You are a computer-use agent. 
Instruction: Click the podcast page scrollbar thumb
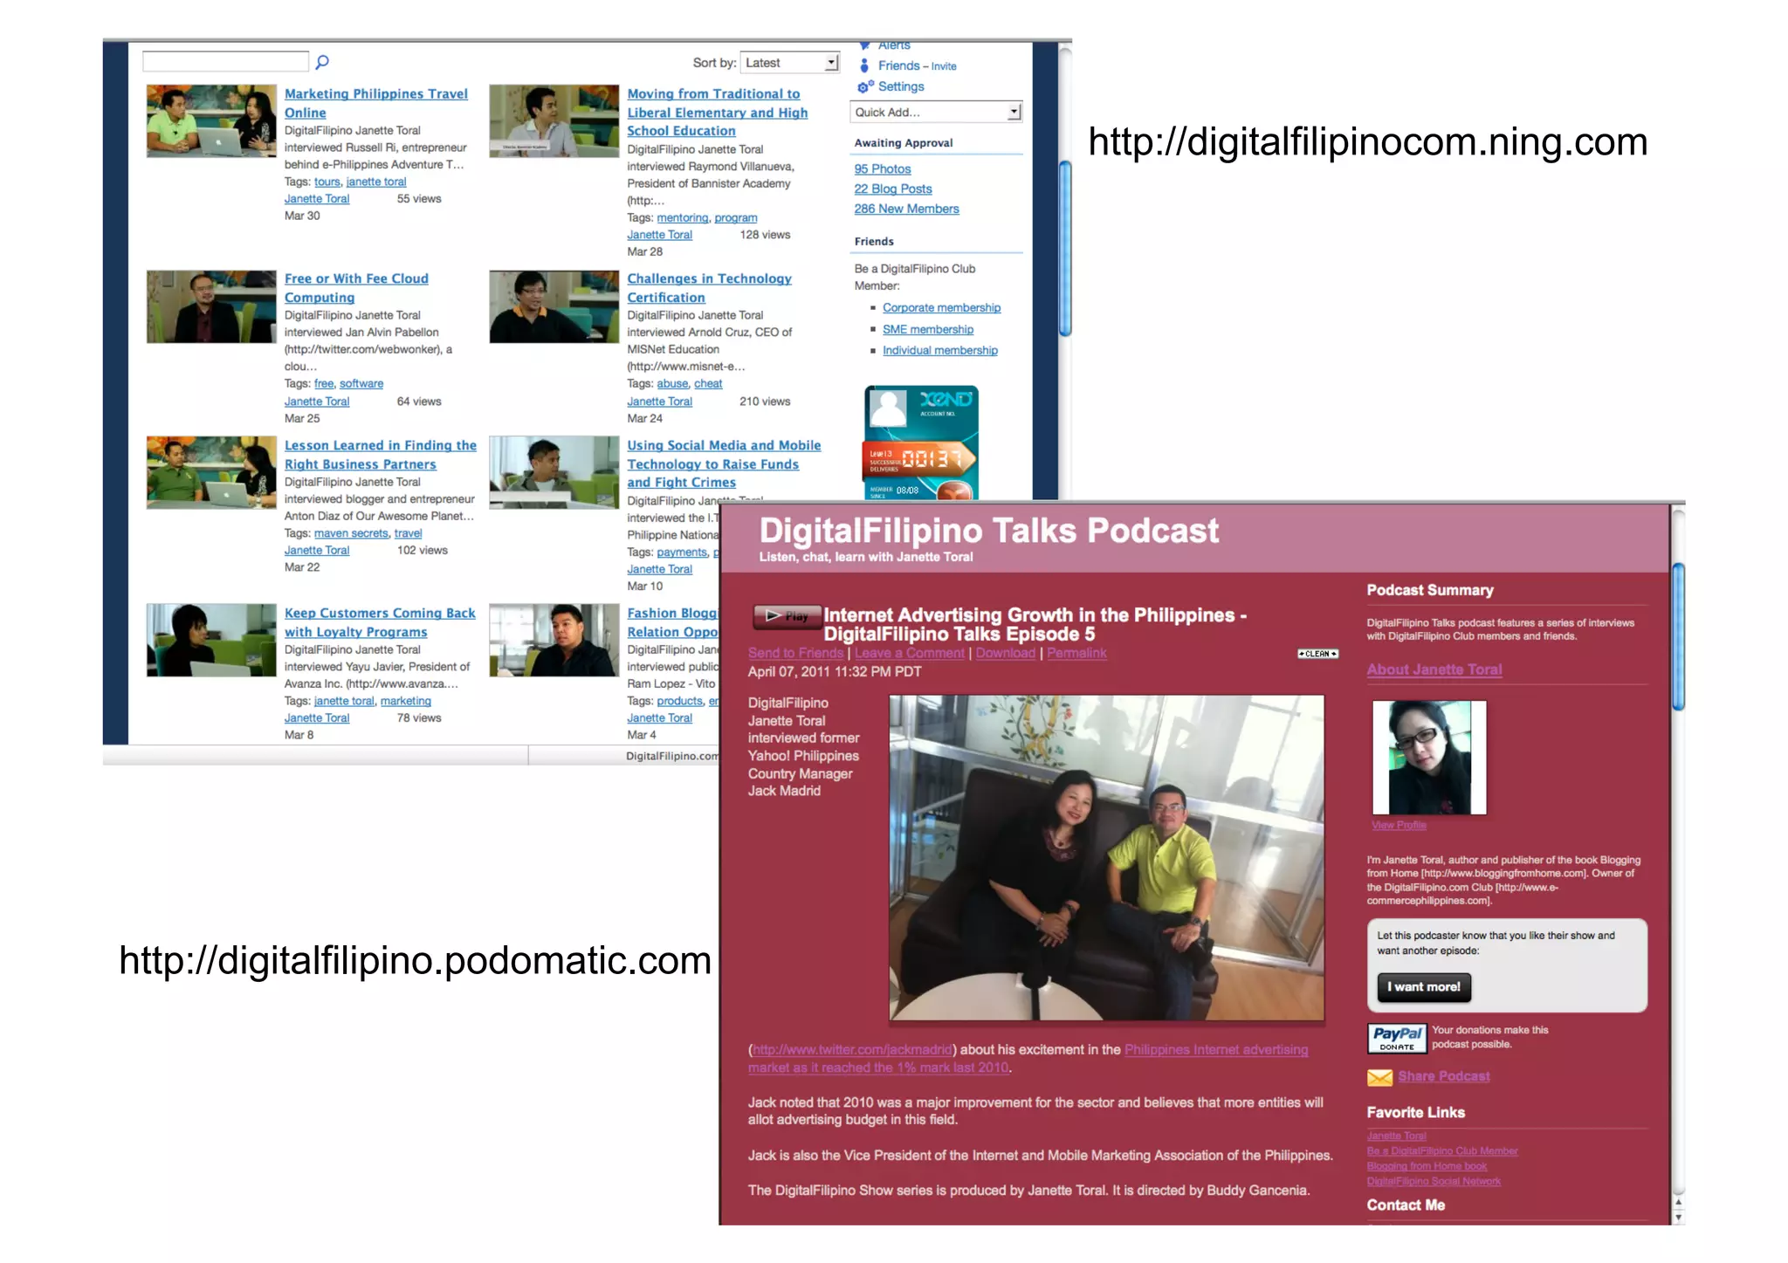click(x=1678, y=637)
